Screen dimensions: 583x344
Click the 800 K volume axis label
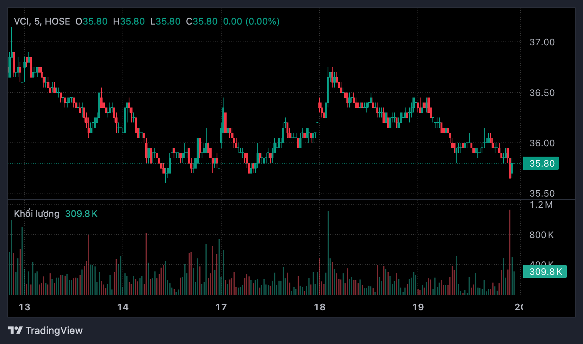(542, 235)
